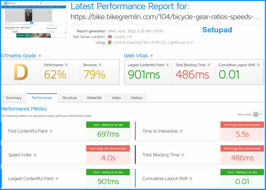The height and width of the screenshot is (190, 266).
Task: Click help icon next to GTmetrix Grade
Action: (x=40, y=56)
